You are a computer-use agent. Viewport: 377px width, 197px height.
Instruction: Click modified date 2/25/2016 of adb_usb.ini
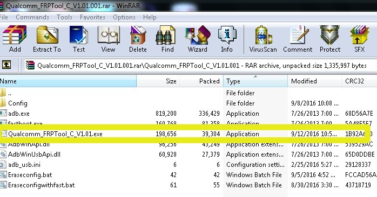tap(315, 165)
